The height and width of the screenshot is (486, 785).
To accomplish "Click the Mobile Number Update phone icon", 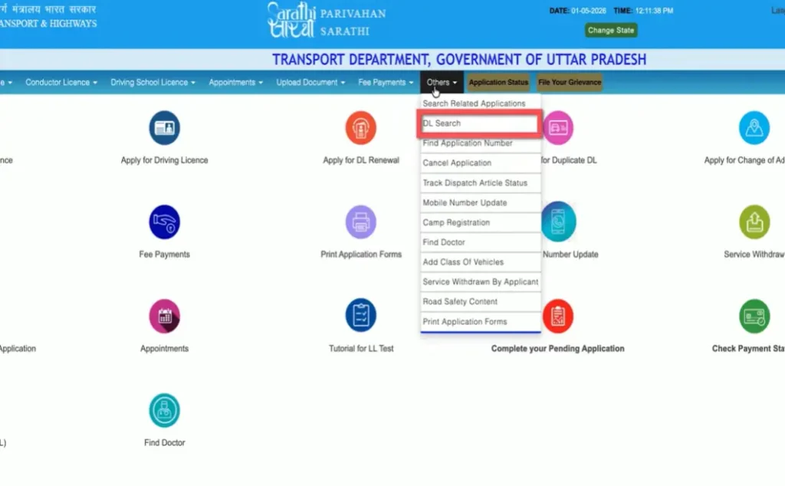I will tap(558, 222).
